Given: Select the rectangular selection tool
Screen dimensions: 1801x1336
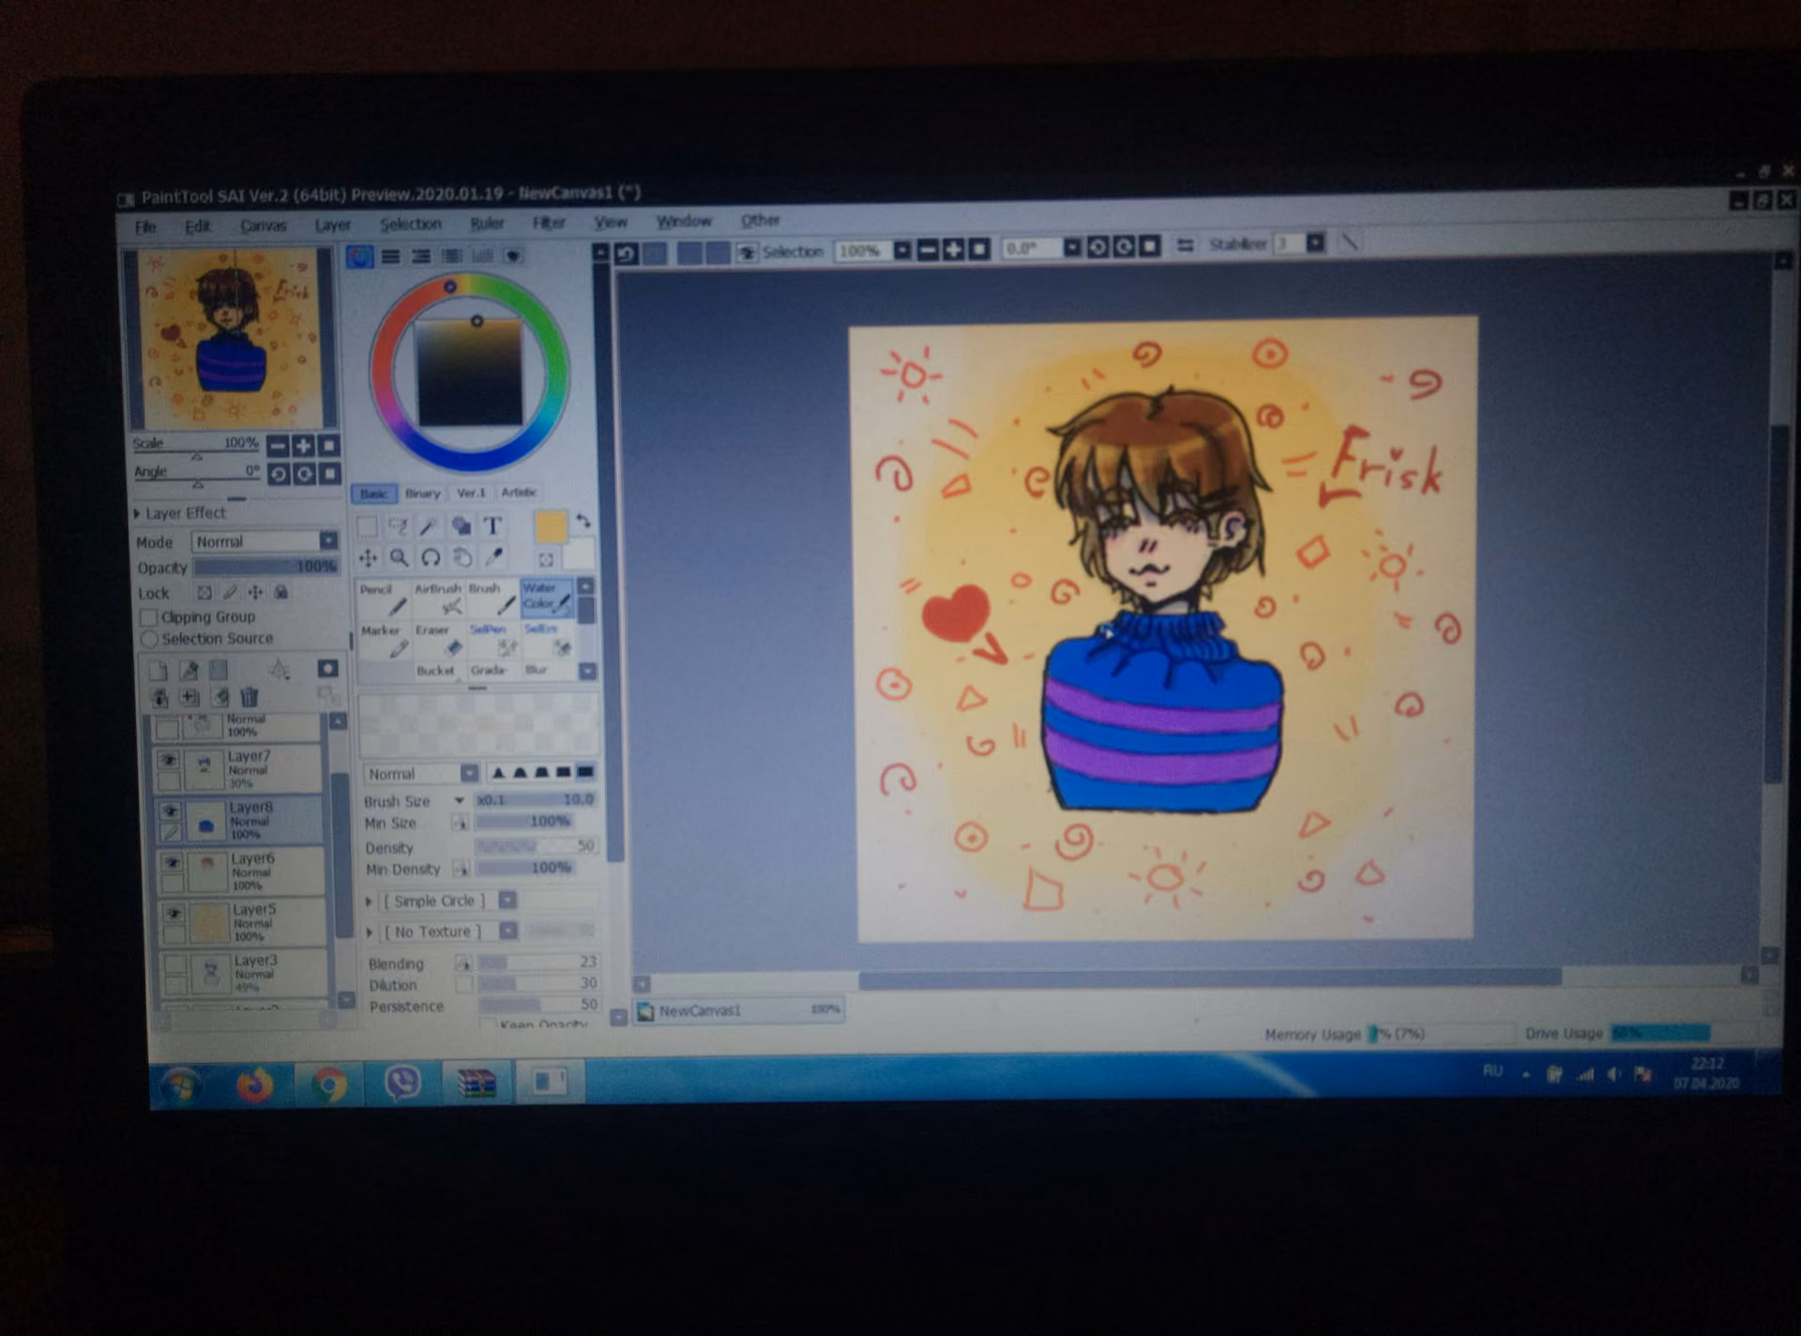Looking at the screenshot, I should 367,526.
